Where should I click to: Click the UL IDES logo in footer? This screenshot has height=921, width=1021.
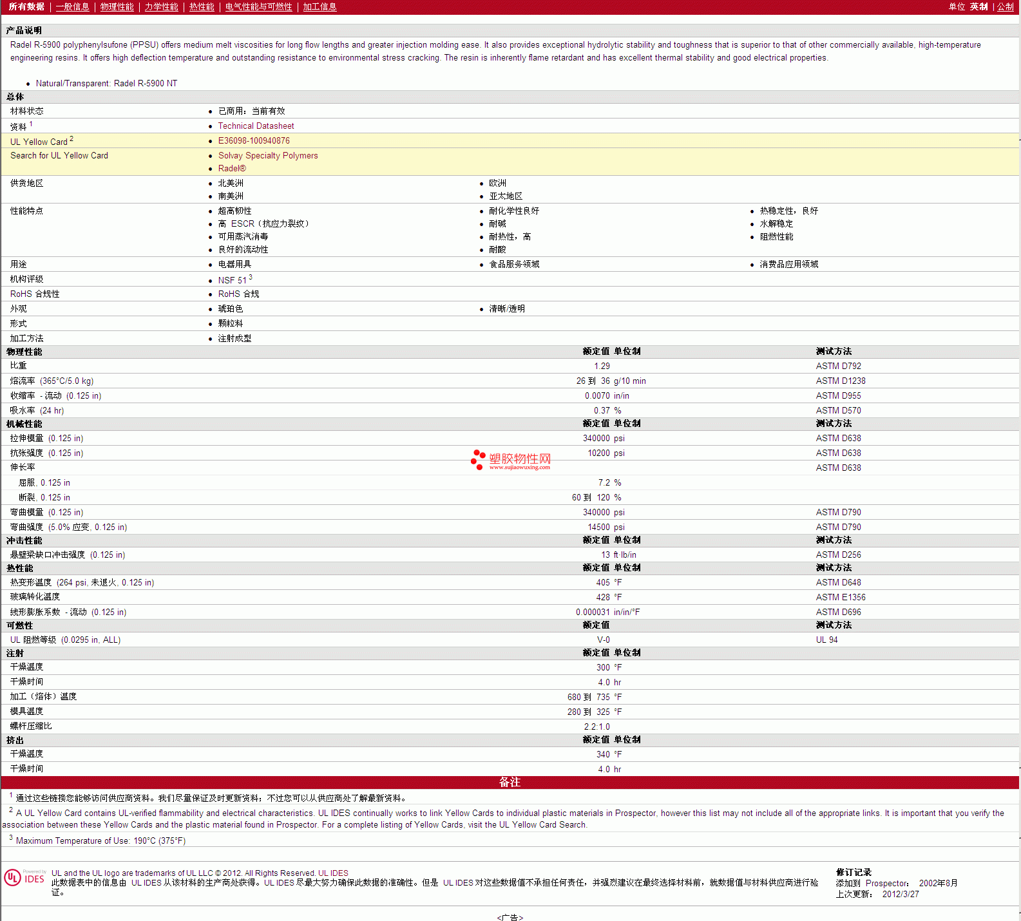[25, 878]
